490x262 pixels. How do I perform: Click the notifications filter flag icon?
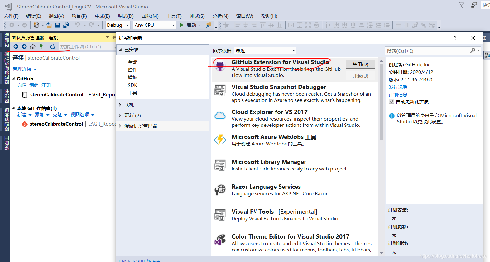(462, 5)
